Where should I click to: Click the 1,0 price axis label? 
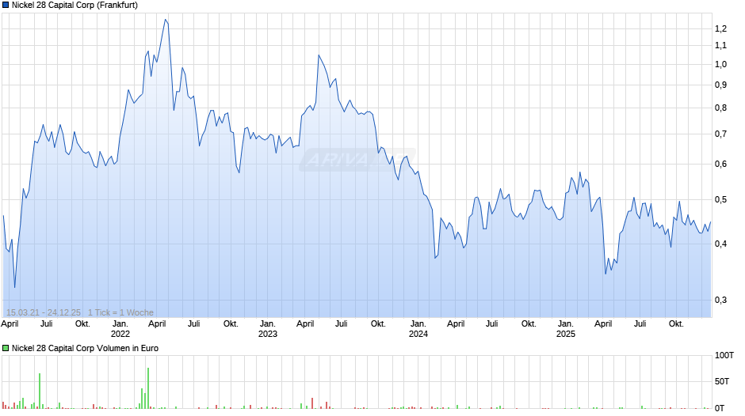coord(720,65)
